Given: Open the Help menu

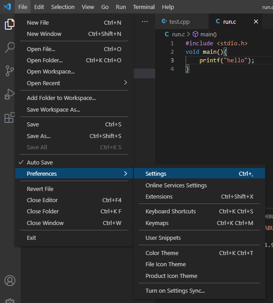Looking at the screenshot, I should point(168,7).
